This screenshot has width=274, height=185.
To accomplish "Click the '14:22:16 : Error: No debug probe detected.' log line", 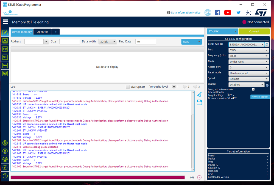I will [35, 147].
